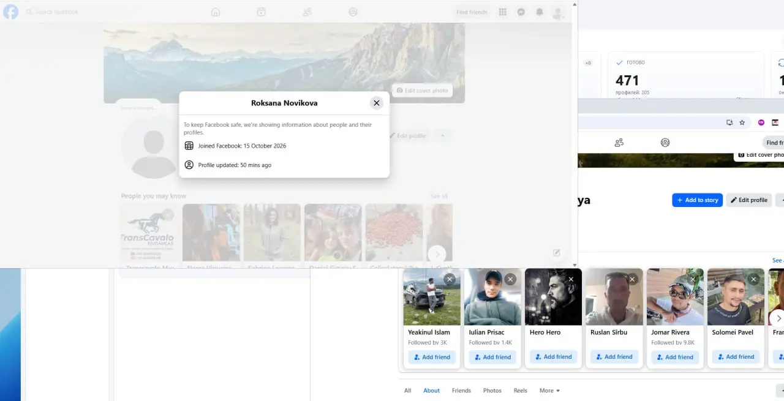Viewport: 784px width, 401px height.
Task: Open the Friends icon in the background Facebook window
Action: [x=619, y=143]
